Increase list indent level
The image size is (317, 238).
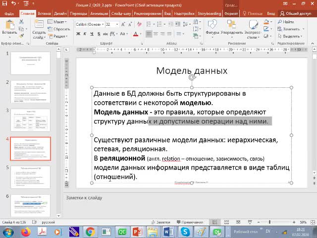point(178,24)
